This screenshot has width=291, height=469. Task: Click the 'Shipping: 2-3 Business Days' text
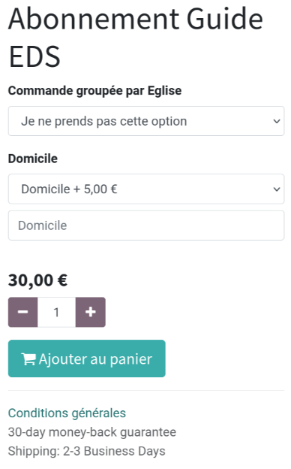86,451
